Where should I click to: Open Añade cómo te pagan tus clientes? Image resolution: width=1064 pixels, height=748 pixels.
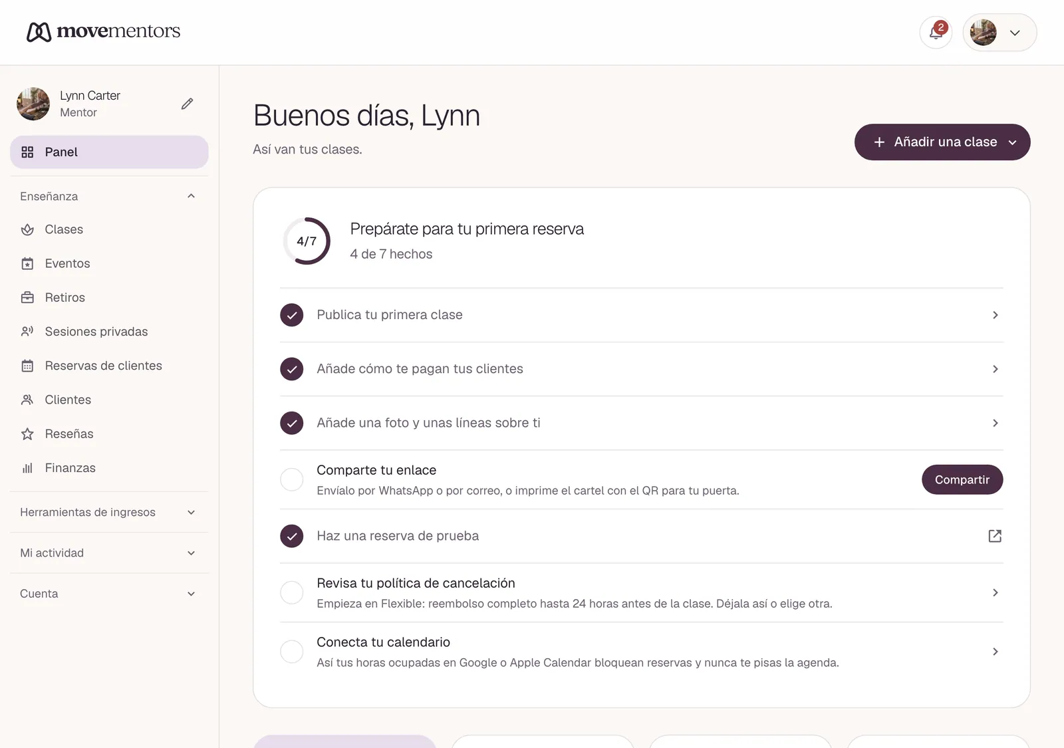point(642,369)
